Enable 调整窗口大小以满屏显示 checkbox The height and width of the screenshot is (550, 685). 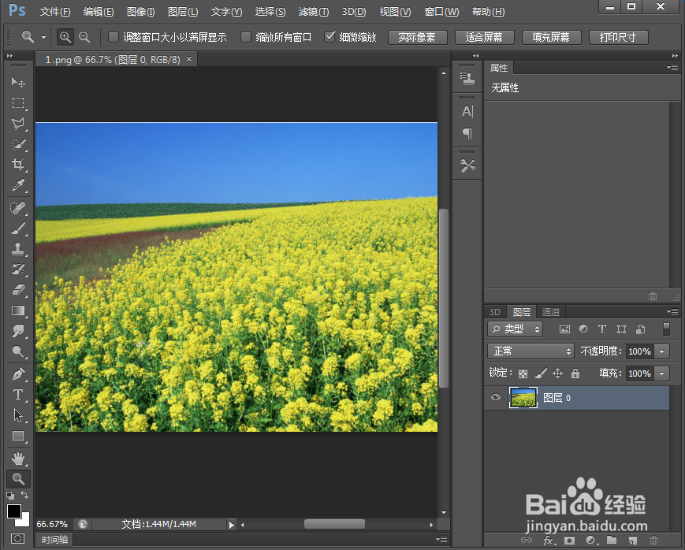point(114,37)
